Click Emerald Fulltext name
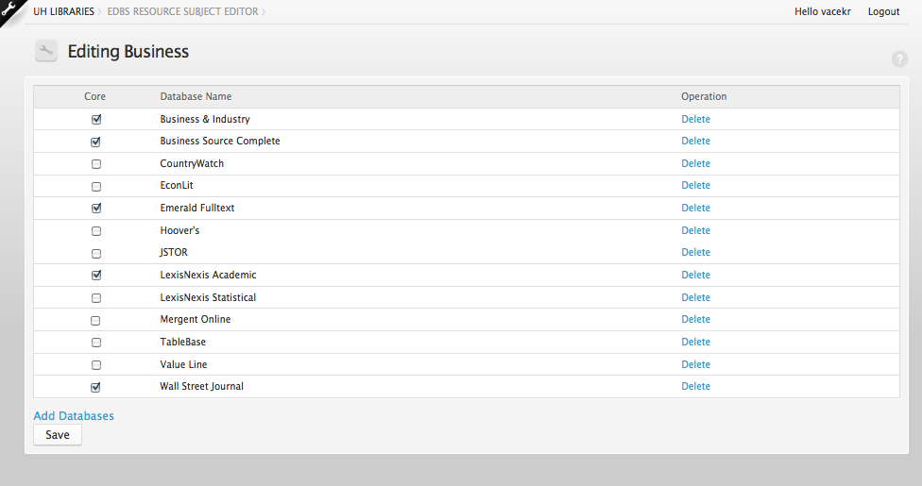922x486 pixels. click(x=197, y=208)
